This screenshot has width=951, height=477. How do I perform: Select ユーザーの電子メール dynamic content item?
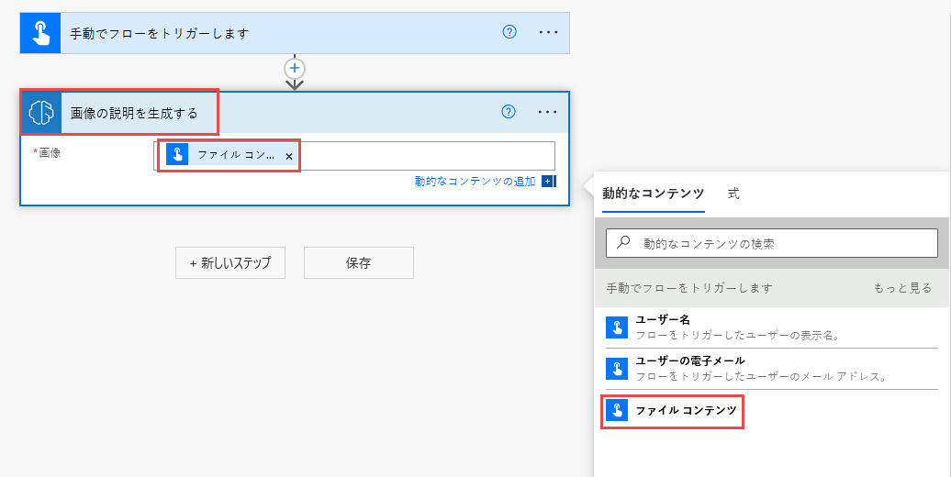771,369
